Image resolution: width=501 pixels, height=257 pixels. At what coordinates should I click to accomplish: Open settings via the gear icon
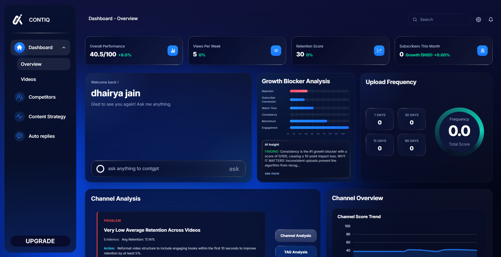point(479,20)
